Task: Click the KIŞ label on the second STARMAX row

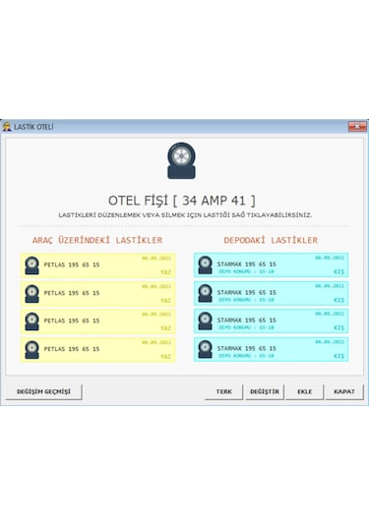Action: [x=339, y=300]
